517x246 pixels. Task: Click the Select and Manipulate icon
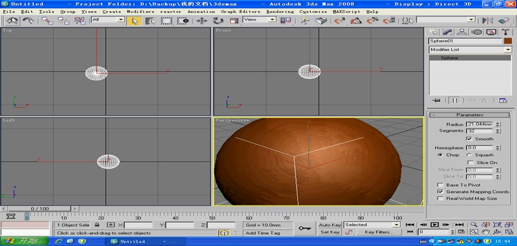[x=305, y=20]
